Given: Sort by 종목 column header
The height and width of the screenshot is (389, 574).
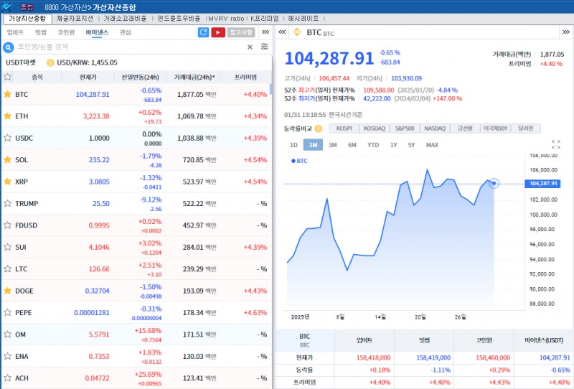Looking at the screenshot, I should click(x=37, y=78).
